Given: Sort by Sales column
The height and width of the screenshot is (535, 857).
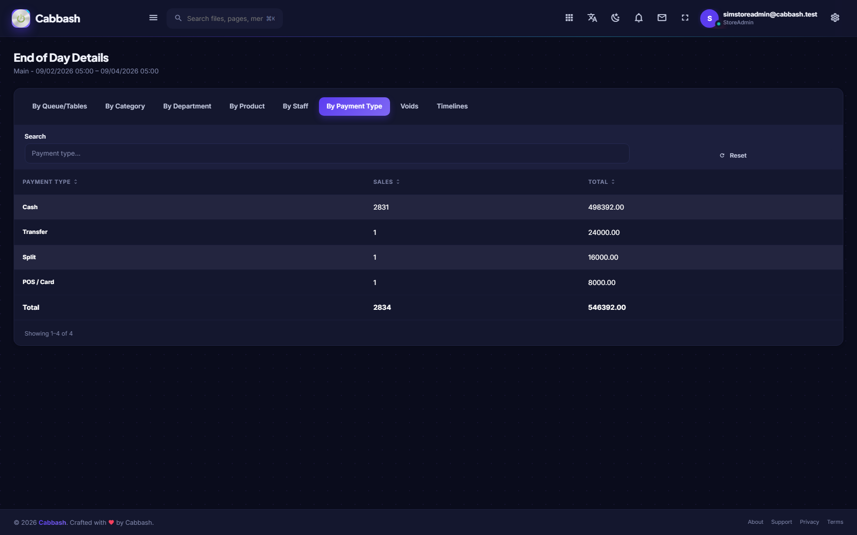Looking at the screenshot, I should coord(387,182).
